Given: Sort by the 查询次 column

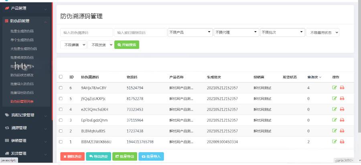Looking at the screenshot, I should 314,77.
